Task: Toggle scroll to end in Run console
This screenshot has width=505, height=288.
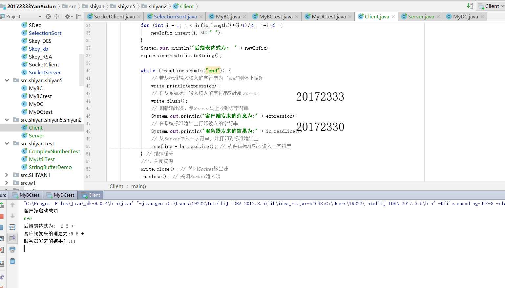Action: coord(12,238)
